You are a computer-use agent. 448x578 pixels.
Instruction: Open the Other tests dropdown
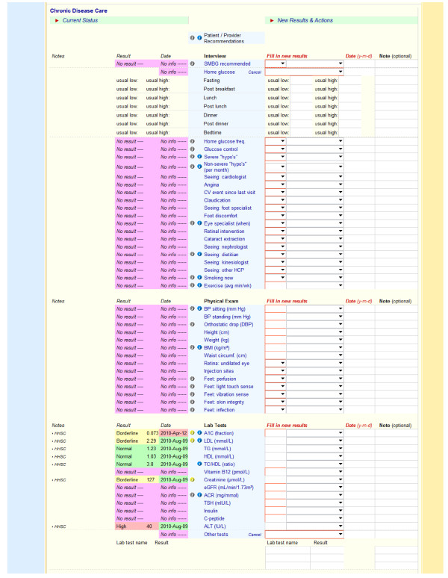pos(305,534)
